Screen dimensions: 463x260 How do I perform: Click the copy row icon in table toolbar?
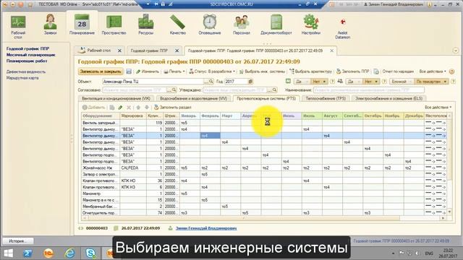click(x=112, y=108)
